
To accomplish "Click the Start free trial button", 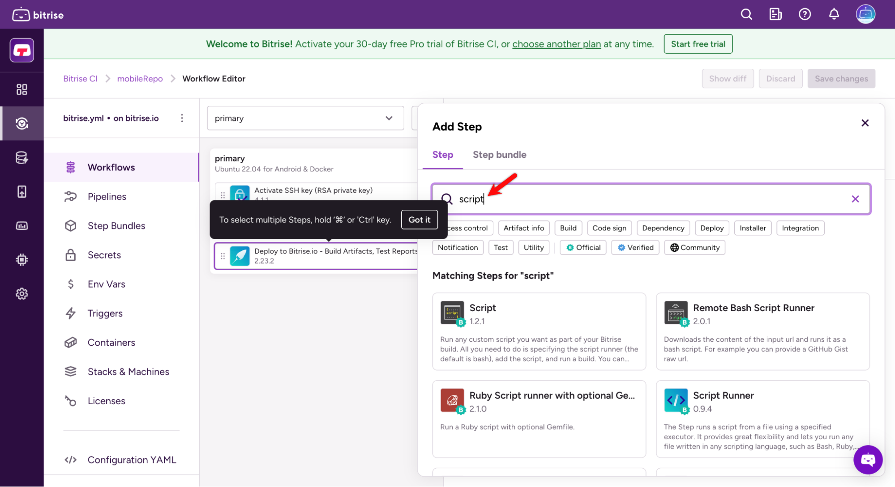I will pyautogui.click(x=698, y=44).
